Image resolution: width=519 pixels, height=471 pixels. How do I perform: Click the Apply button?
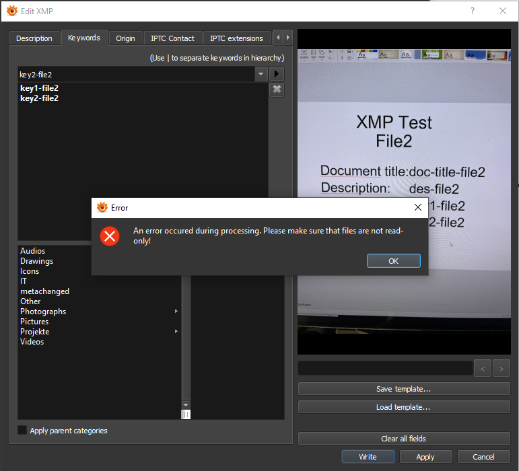(425, 456)
